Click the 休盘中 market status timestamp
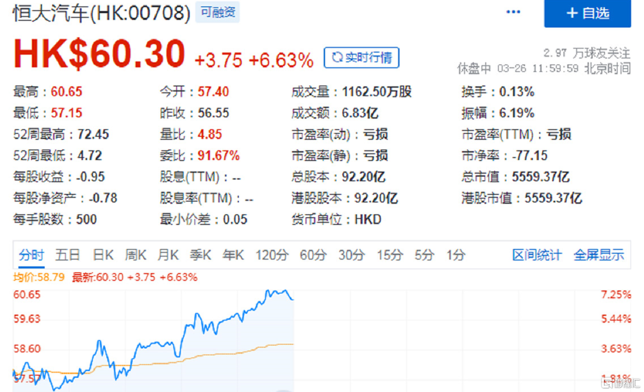This screenshot has width=644, height=392. point(544,69)
